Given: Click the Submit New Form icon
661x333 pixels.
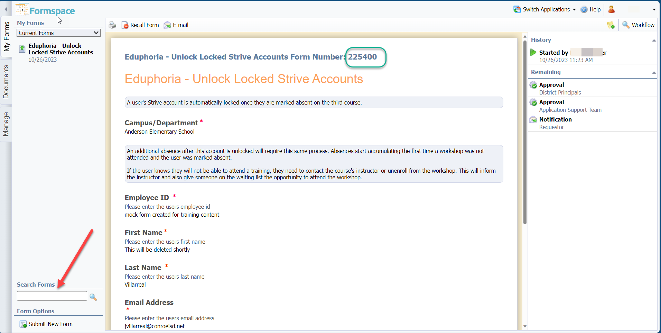Looking at the screenshot, I should pos(23,324).
